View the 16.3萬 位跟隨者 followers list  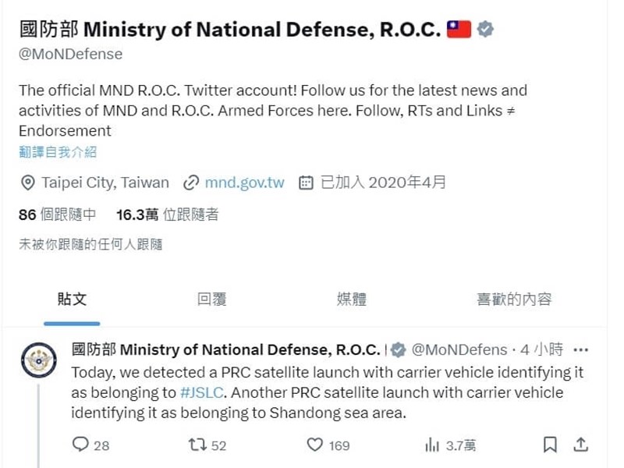click(167, 214)
